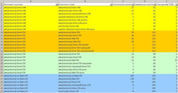Screen dimensions: 178x93
Task: Select cell амортизатор бмв f30 in row 19
Action: tap(85, 60)
